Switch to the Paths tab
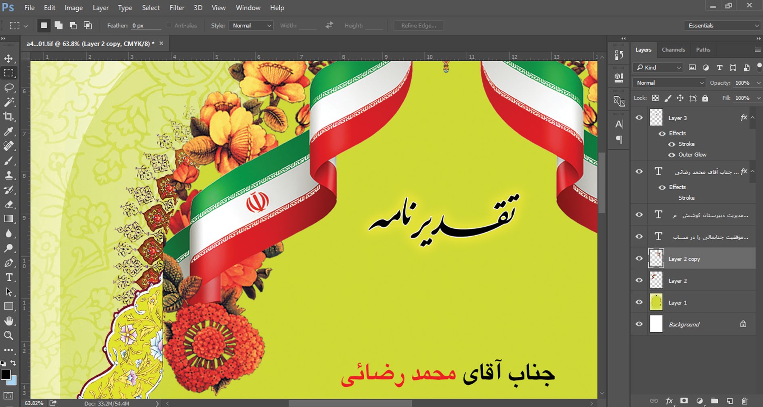Viewport: 763px width, 407px height. [x=703, y=50]
